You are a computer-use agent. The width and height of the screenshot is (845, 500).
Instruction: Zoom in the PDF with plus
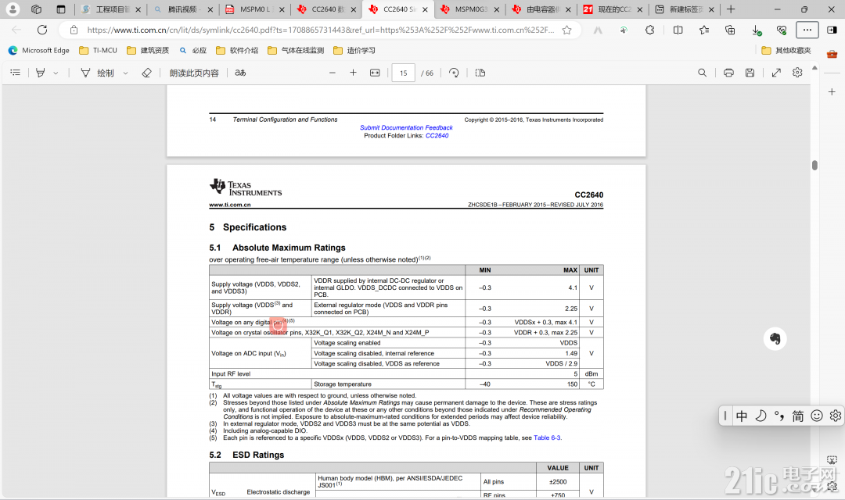354,73
